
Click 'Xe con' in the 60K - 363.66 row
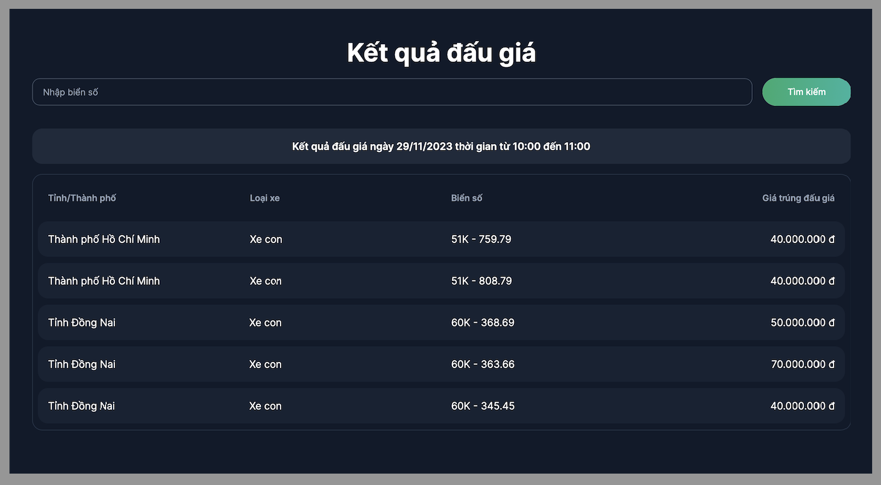tap(265, 364)
